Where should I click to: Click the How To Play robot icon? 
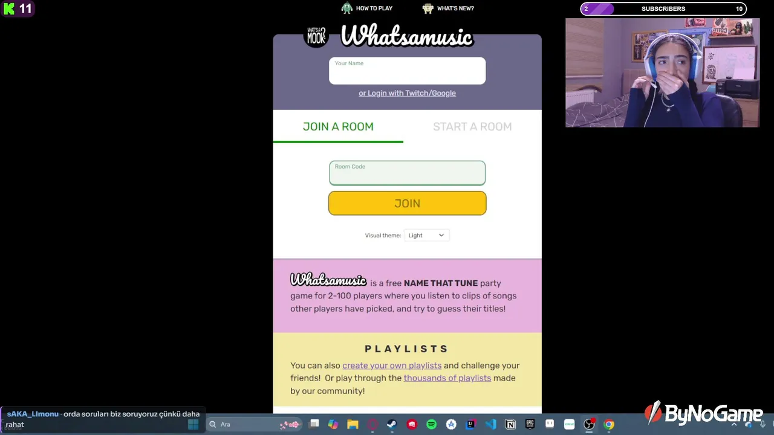346,8
